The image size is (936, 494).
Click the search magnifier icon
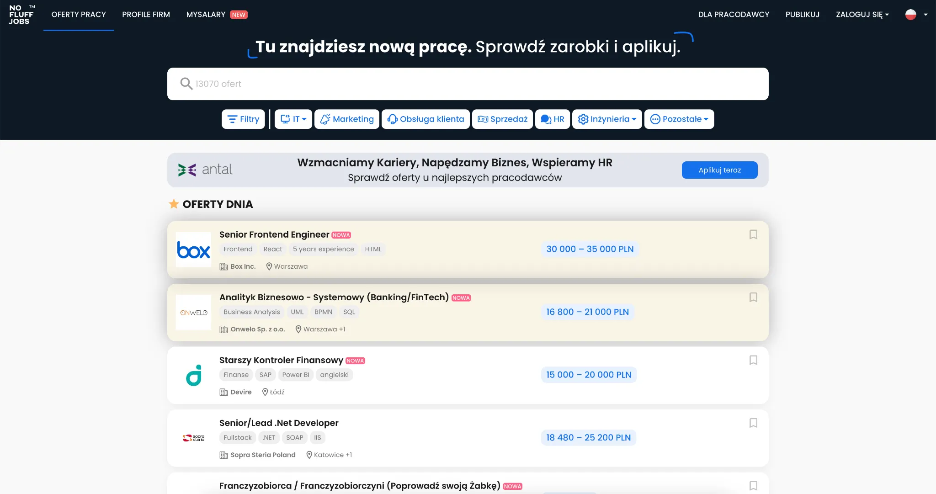coord(186,84)
